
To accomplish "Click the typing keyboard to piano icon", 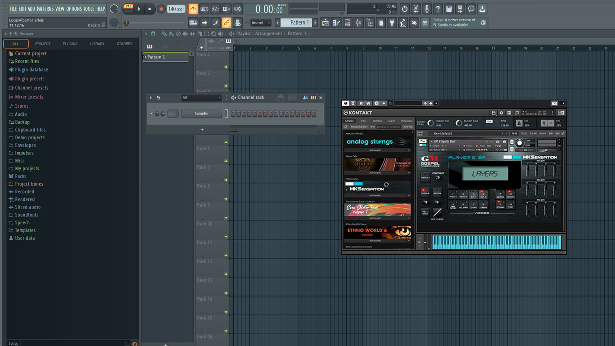I will coord(193,23).
